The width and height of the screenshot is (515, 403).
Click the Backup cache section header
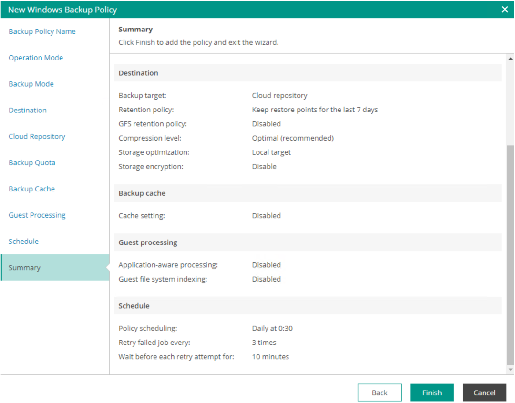point(308,193)
